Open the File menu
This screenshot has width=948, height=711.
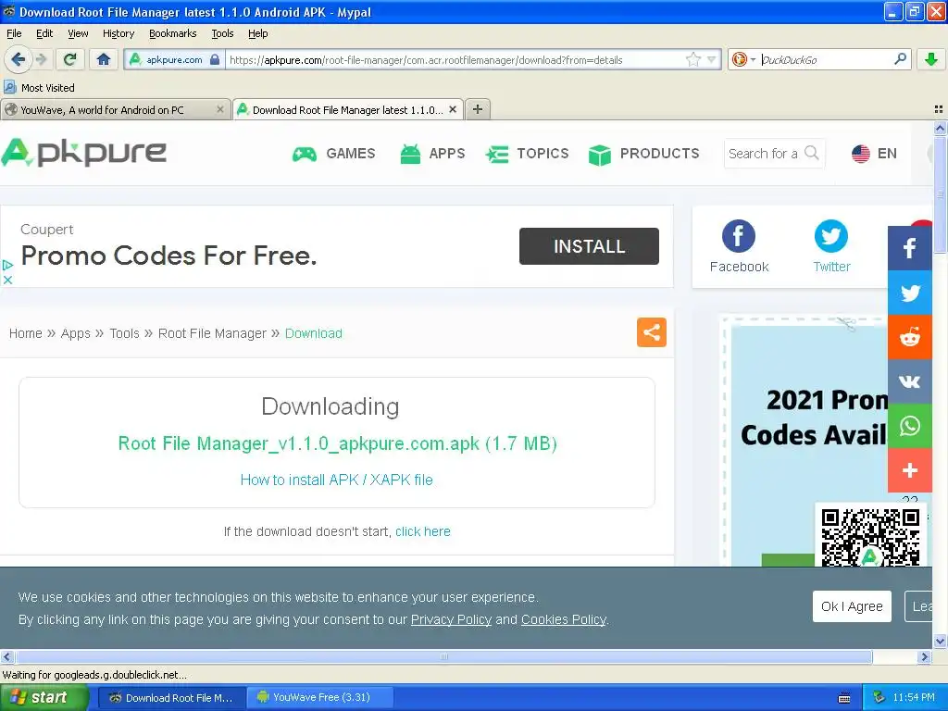pyautogui.click(x=14, y=34)
